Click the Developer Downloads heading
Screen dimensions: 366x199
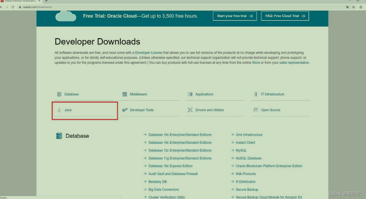[97, 42]
